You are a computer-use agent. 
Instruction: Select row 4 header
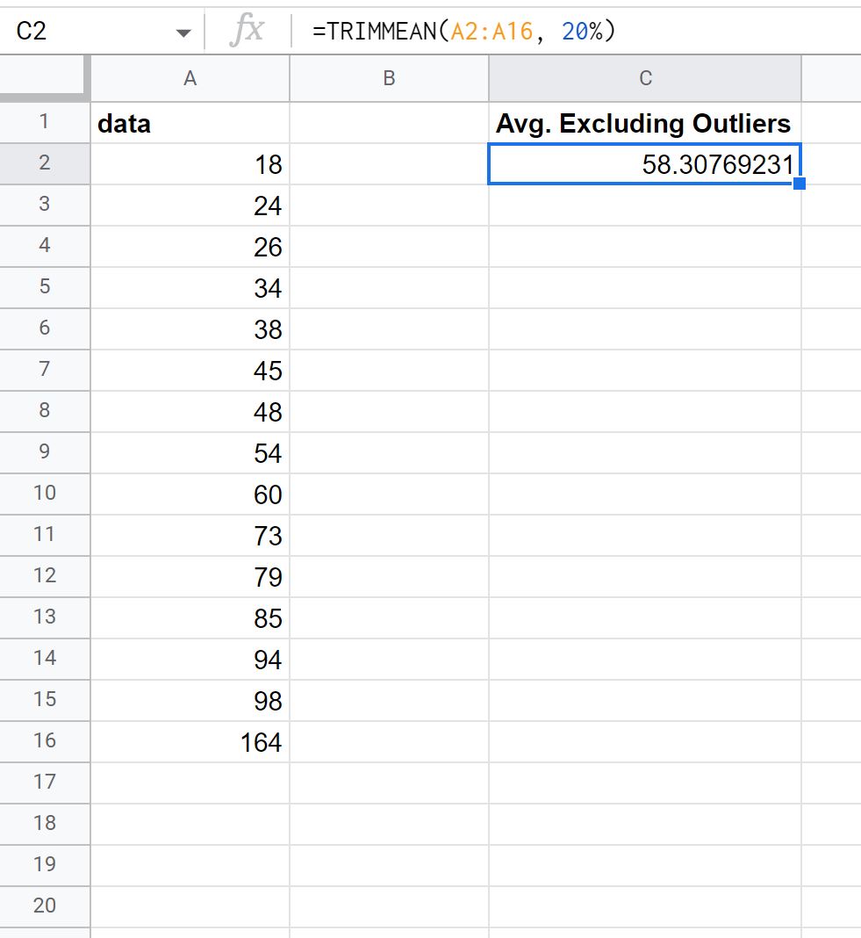pyautogui.click(x=45, y=246)
